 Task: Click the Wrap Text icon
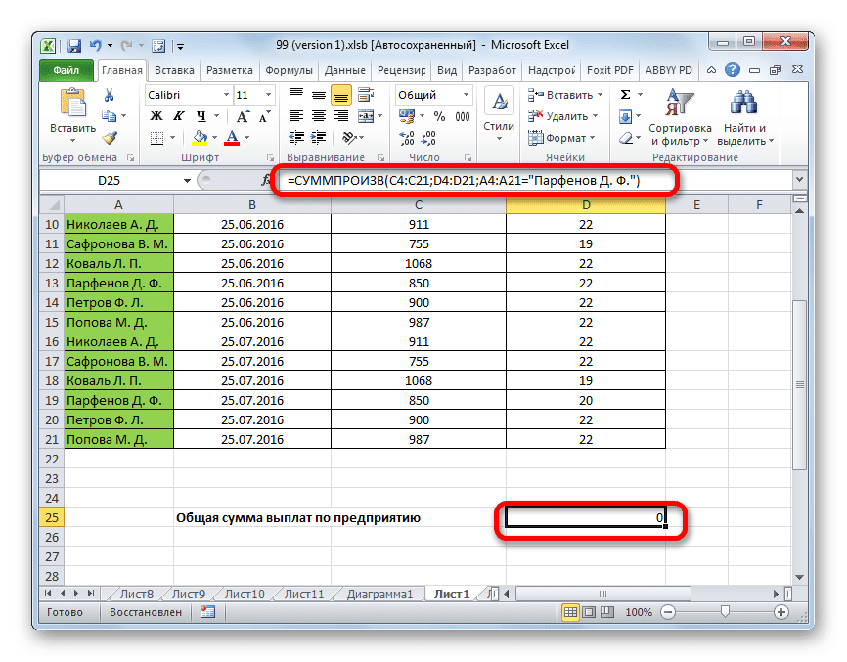(366, 95)
